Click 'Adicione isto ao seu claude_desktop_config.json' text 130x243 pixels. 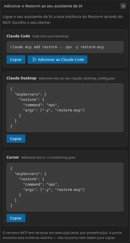click(x=77, y=78)
